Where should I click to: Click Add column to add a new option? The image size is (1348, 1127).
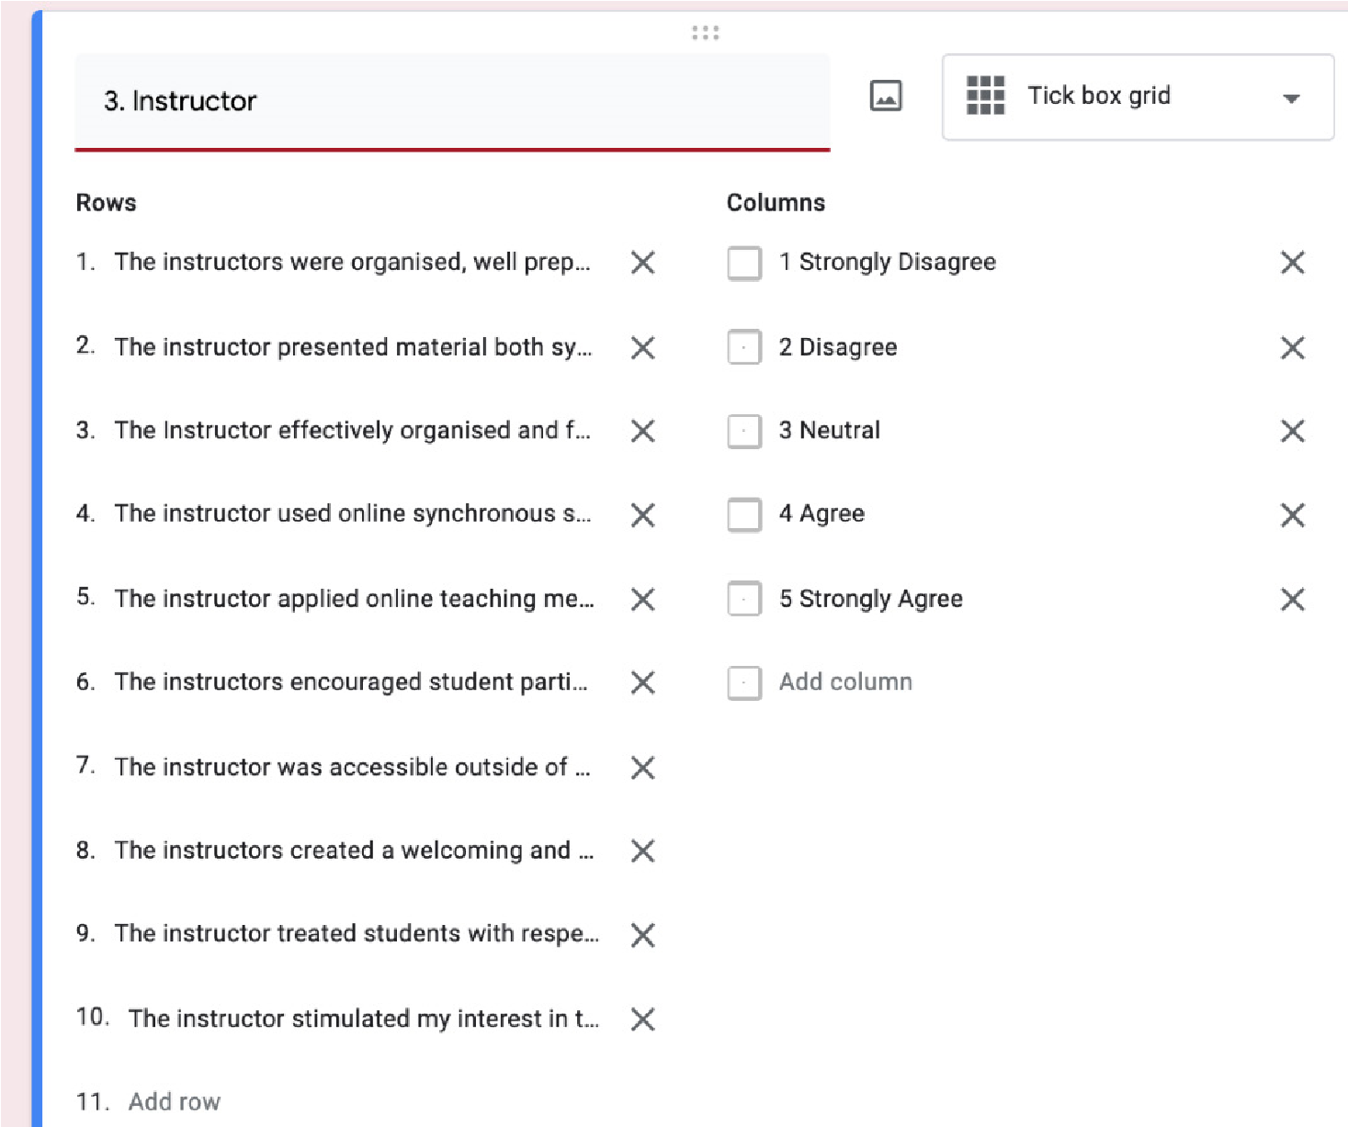pyautogui.click(x=845, y=682)
